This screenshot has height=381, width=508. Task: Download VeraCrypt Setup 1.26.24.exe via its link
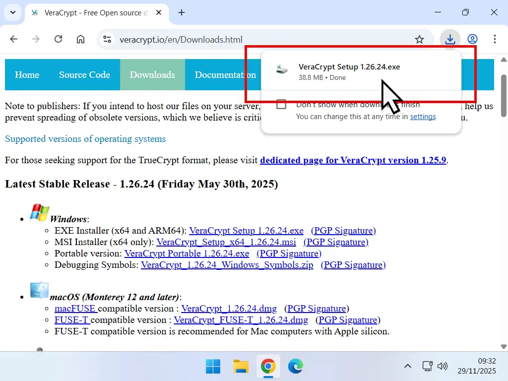[x=246, y=230]
